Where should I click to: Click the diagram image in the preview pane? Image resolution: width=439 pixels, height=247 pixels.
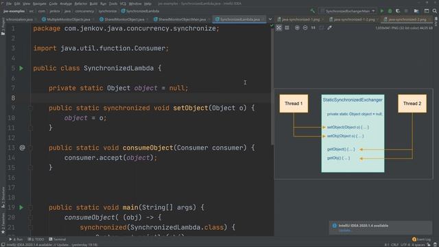(354, 134)
